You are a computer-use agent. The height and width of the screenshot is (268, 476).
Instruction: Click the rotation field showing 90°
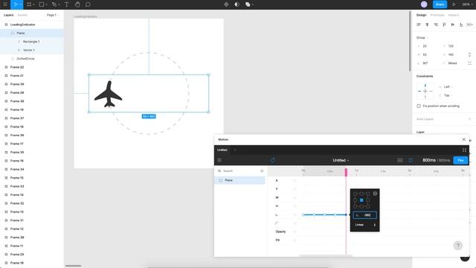click(x=428, y=63)
